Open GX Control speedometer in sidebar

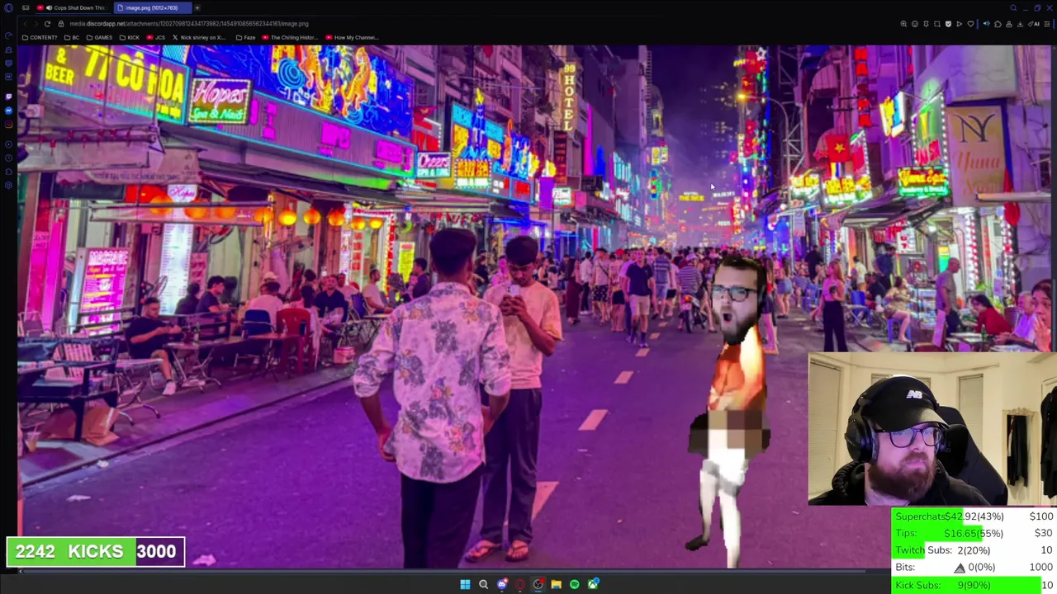pos(8,36)
